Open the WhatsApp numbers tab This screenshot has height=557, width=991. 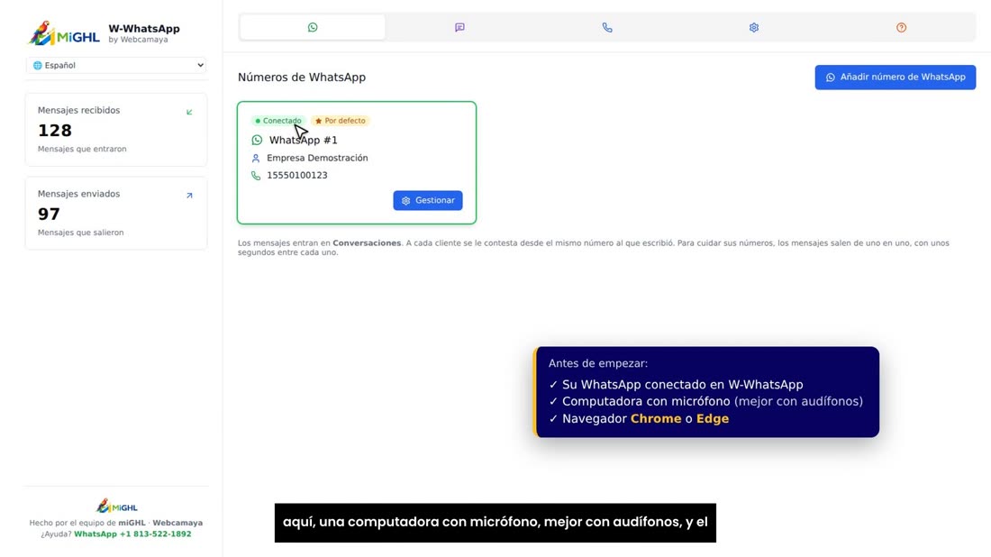point(313,28)
